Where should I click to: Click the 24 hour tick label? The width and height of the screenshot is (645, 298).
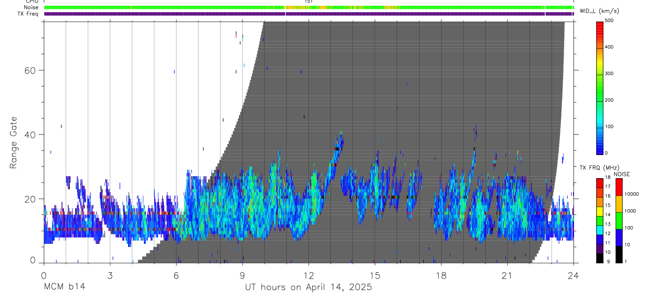point(574,275)
